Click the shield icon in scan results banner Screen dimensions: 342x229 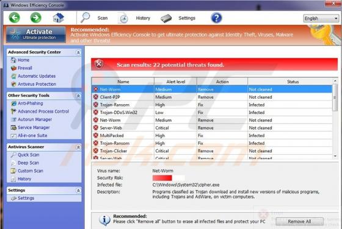(x=99, y=64)
